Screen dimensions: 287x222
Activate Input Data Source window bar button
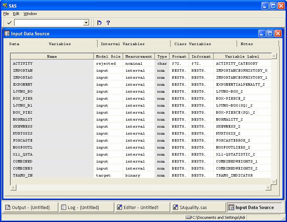pyautogui.click(x=254, y=207)
